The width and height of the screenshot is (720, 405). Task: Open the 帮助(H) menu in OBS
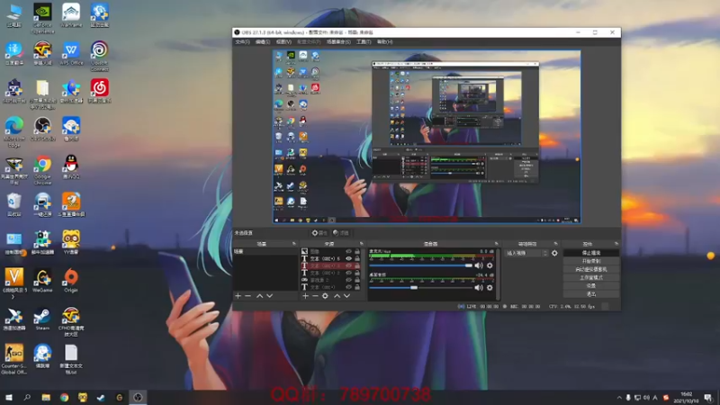tap(385, 41)
